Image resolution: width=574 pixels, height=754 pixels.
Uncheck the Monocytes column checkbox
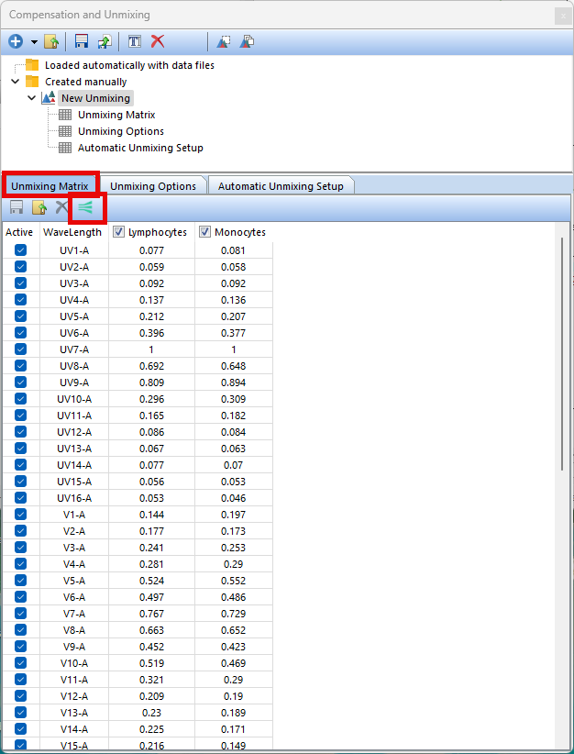tap(204, 232)
